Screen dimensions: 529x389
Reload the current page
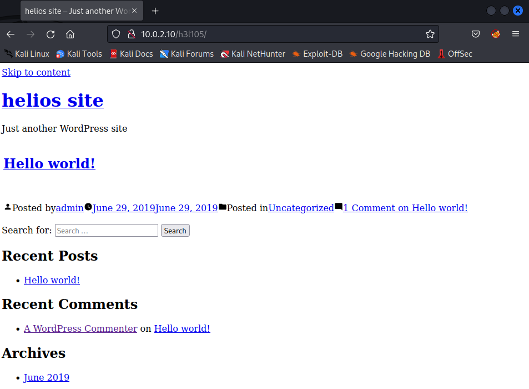[x=51, y=34]
